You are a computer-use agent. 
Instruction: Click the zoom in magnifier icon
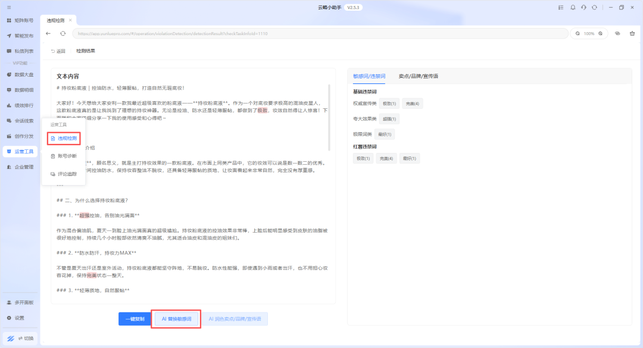600,34
